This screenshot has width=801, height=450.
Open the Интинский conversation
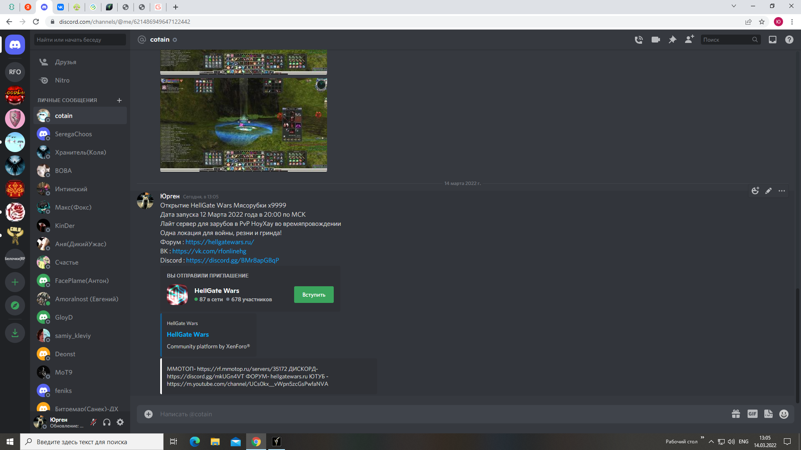pos(80,189)
